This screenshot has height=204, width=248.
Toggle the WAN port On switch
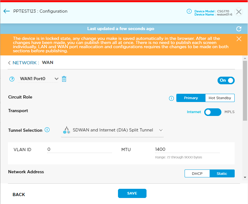pyautogui.click(x=226, y=80)
